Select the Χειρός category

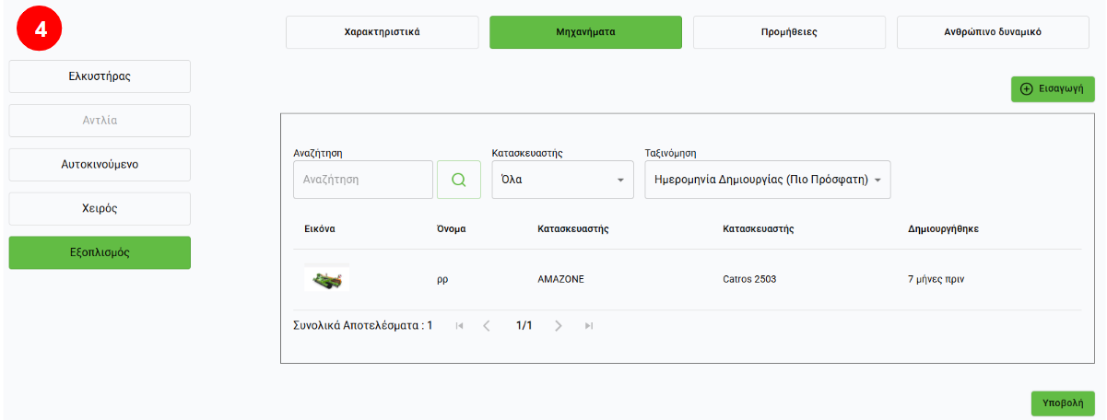point(100,208)
